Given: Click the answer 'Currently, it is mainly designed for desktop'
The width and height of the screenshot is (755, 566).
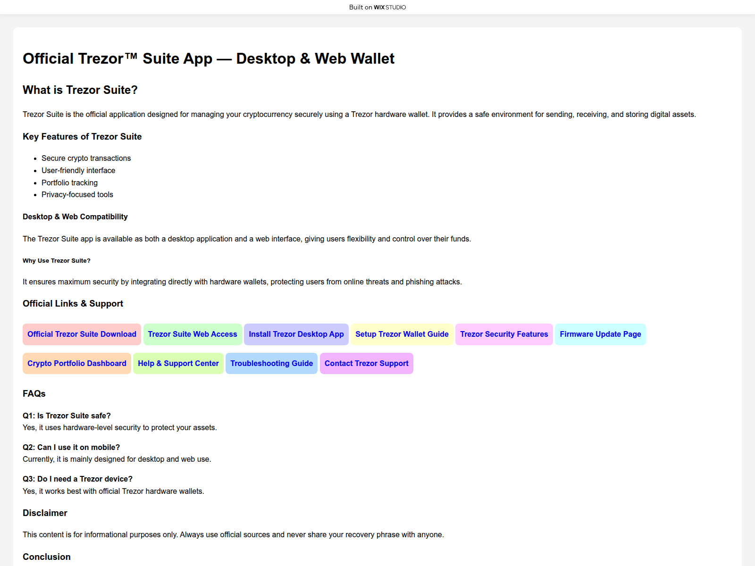Looking at the screenshot, I should point(117,459).
